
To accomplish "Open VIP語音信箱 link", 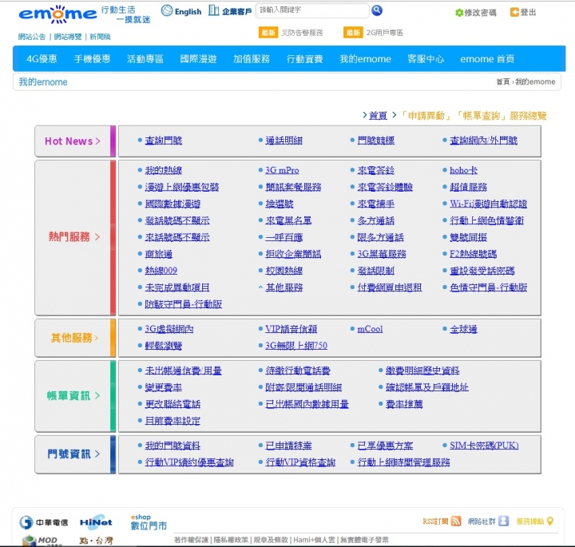I will click(x=291, y=329).
